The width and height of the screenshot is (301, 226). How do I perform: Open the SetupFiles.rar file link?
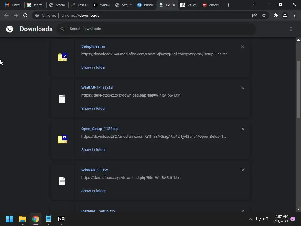pyautogui.click(x=93, y=46)
